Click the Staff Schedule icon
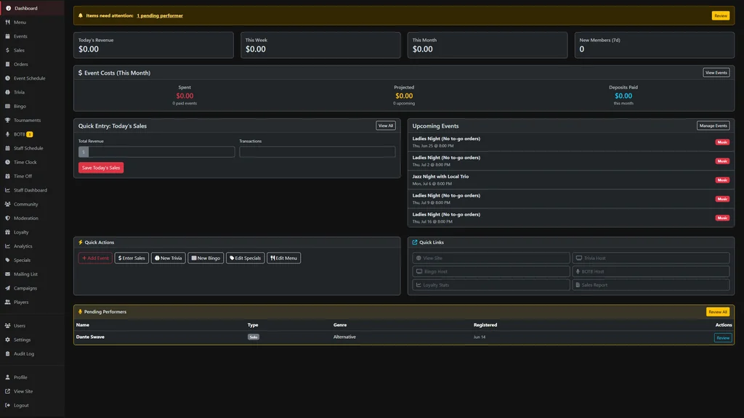The image size is (744, 418). (7, 148)
